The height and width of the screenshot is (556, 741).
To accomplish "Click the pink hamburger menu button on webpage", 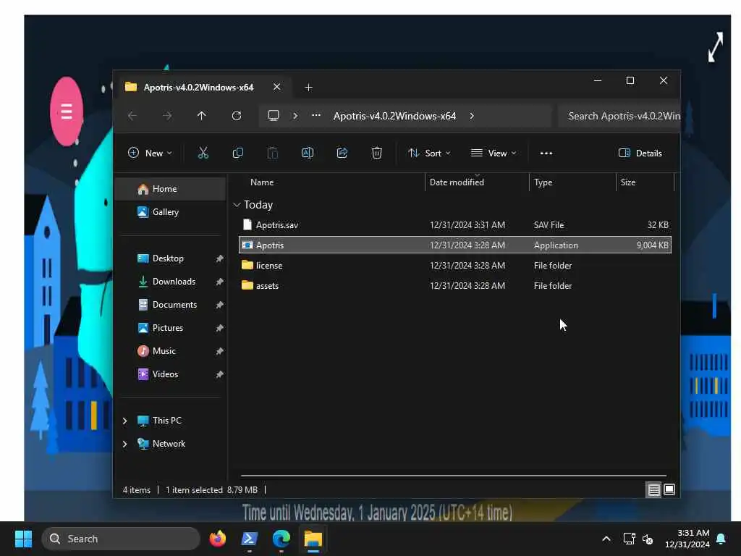I will coord(67,111).
